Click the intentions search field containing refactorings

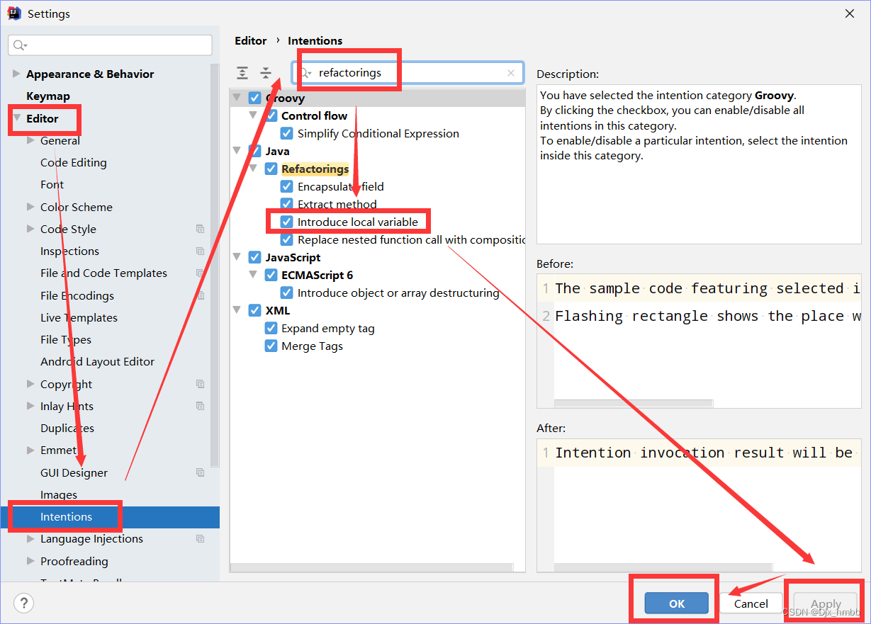click(x=408, y=73)
